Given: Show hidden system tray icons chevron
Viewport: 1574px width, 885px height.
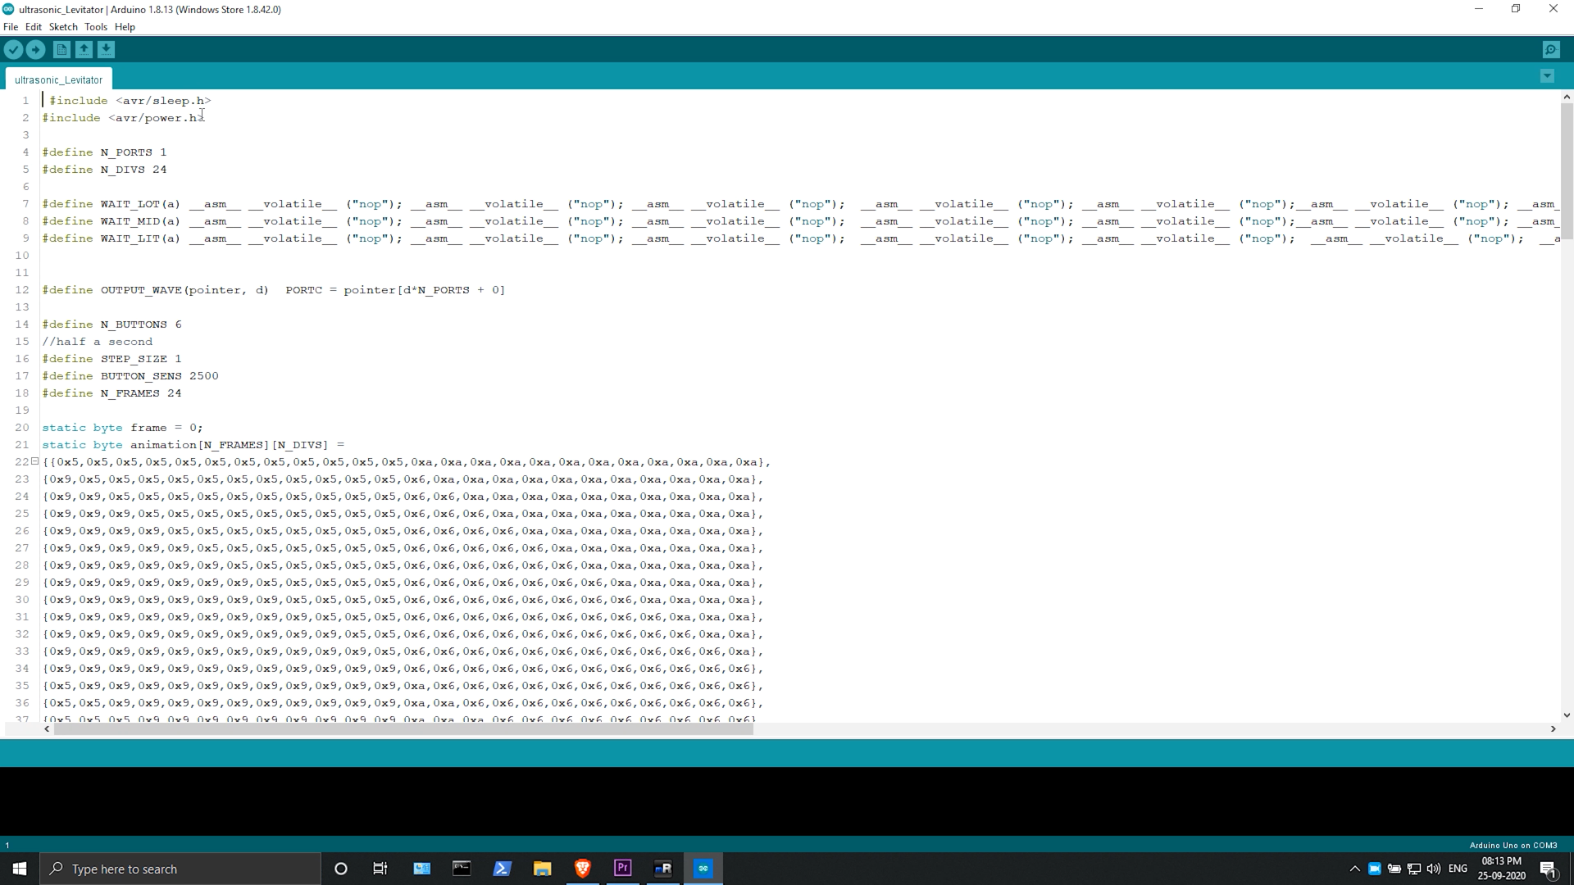Looking at the screenshot, I should point(1354,869).
